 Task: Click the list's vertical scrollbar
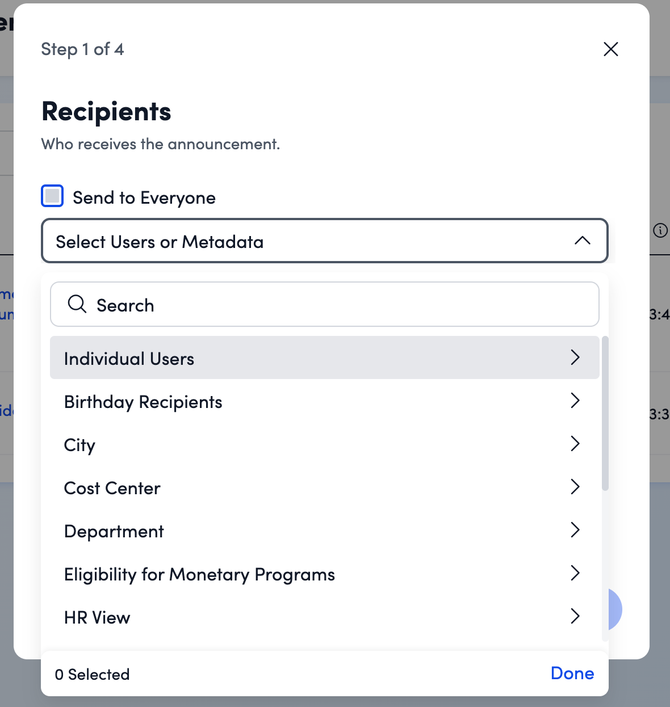pos(605,414)
